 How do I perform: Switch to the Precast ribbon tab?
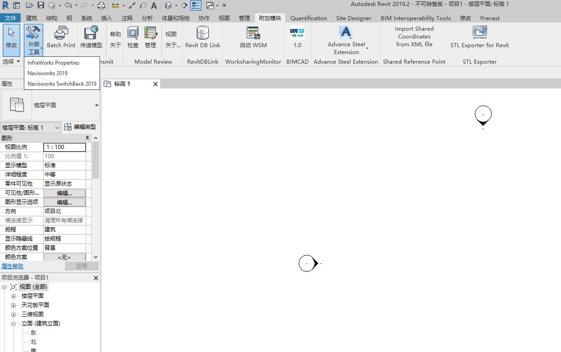490,18
